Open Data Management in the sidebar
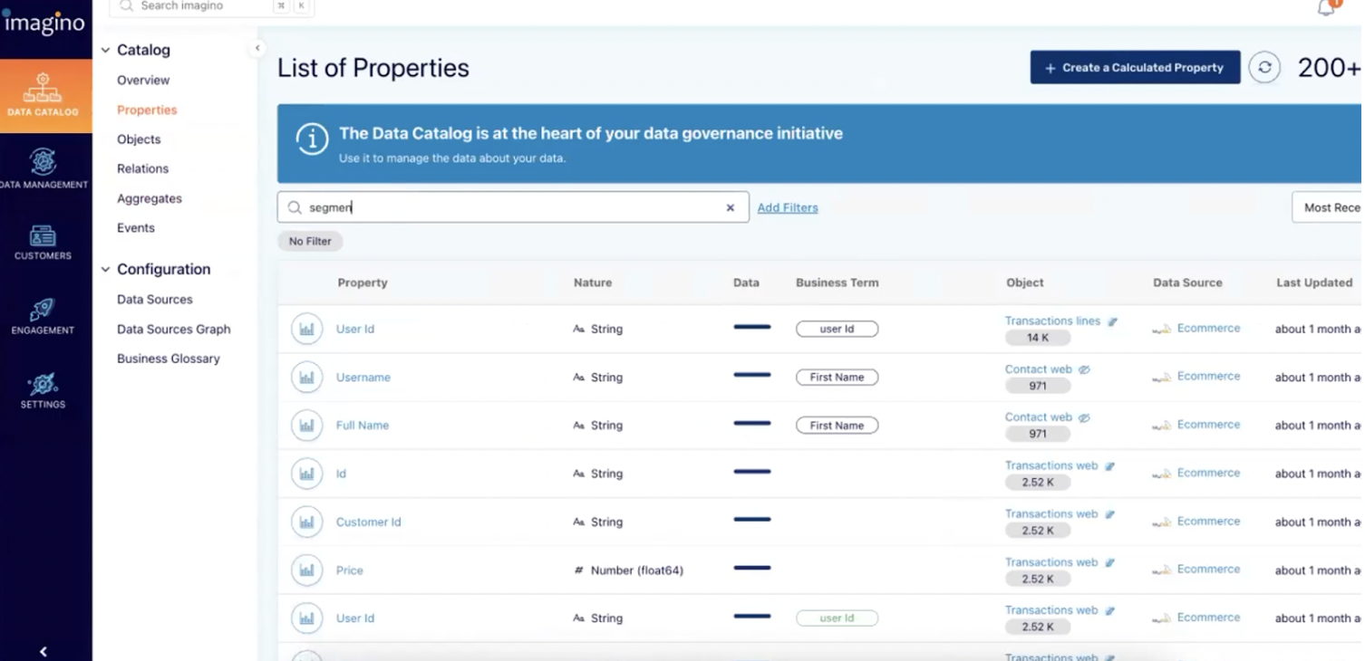The width and height of the screenshot is (1365, 661). pos(44,168)
